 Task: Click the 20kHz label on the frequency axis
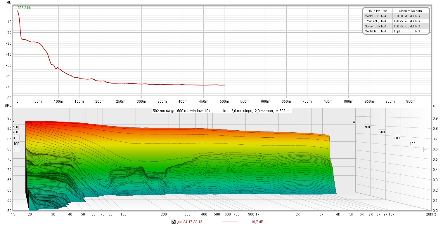(x=430, y=214)
